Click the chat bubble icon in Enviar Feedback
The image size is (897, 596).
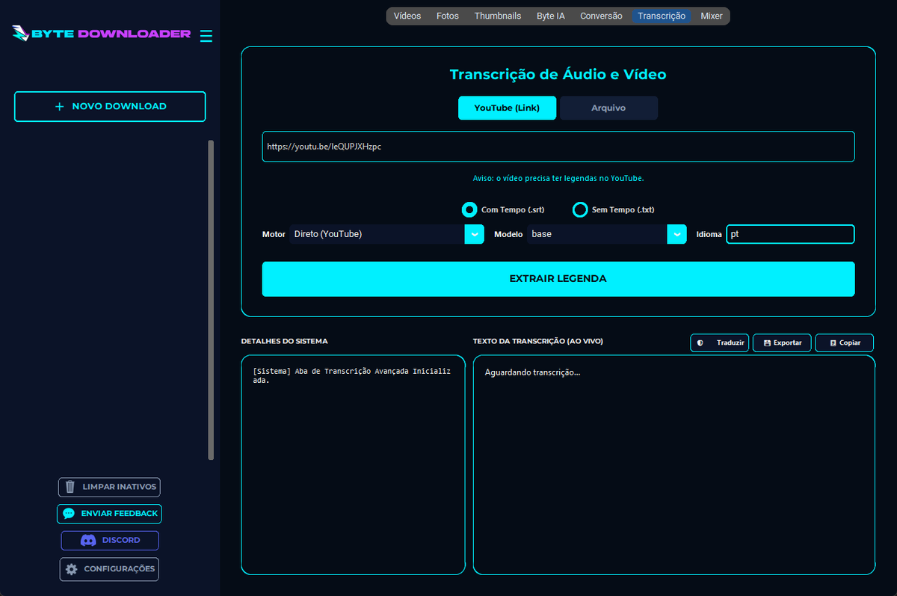69,514
